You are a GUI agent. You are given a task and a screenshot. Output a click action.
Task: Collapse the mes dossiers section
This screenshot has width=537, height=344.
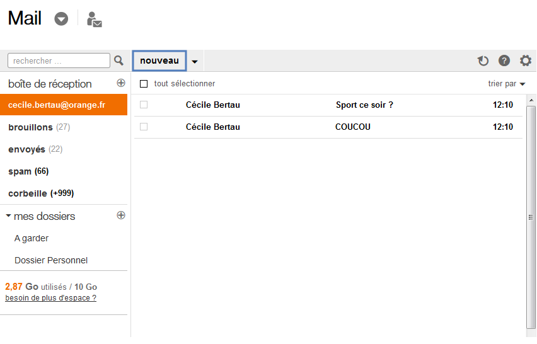pos(9,215)
